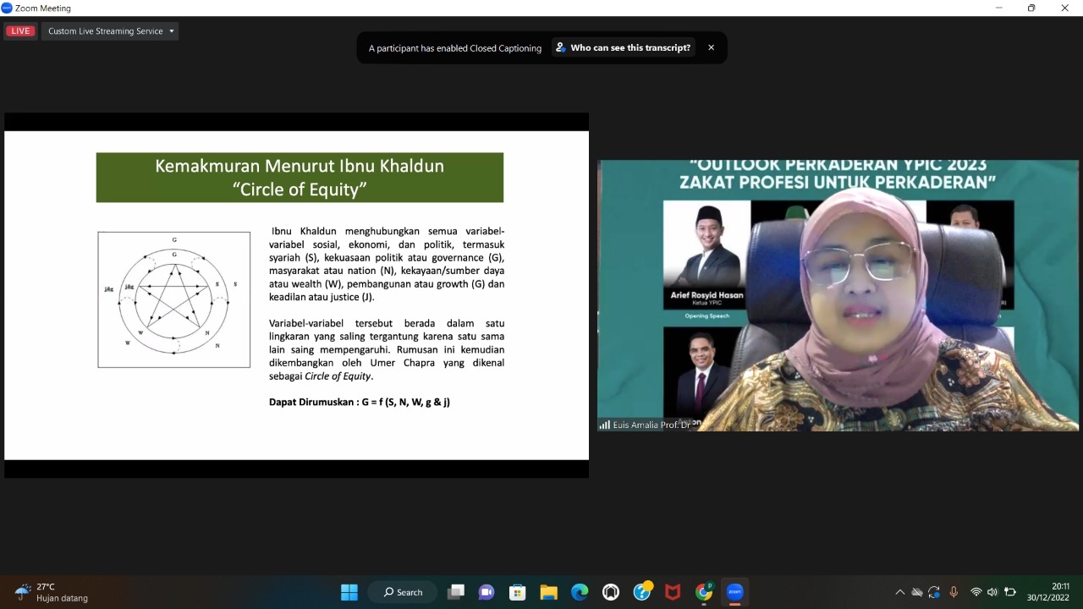Click the taskbar Search box
The height and width of the screenshot is (609, 1083).
click(x=403, y=592)
